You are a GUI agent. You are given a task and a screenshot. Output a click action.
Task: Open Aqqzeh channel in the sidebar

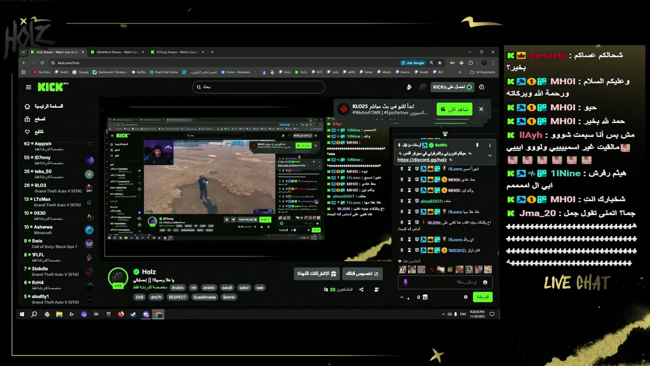58,146
